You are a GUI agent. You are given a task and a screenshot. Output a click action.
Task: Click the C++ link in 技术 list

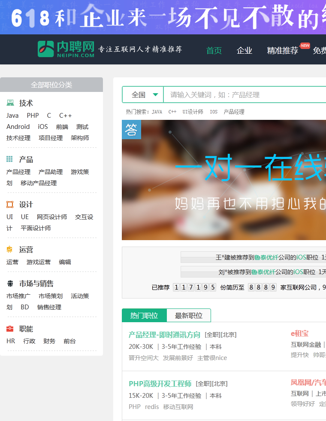pos(65,116)
